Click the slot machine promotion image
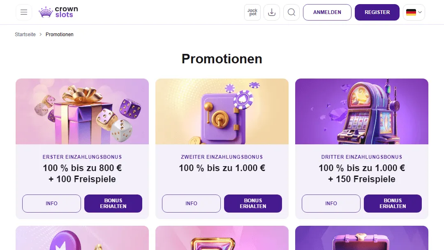Image resolution: width=444 pixels, height=250 pixels. [x=361, y=111]
